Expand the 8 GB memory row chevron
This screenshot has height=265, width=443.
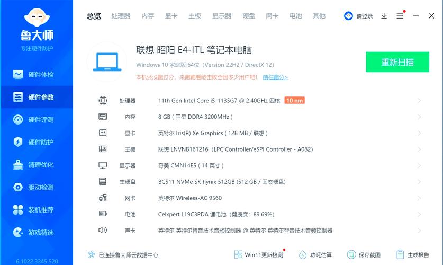tap(419, 117)
